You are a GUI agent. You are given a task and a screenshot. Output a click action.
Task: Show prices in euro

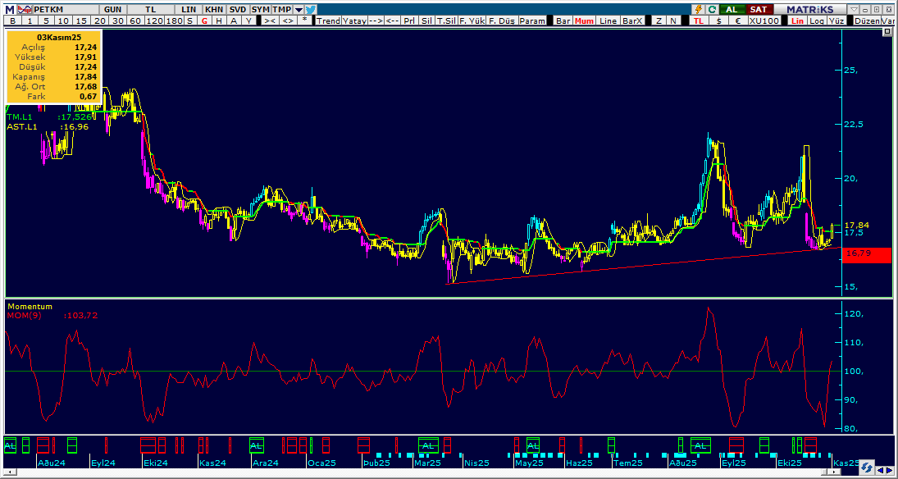(x=737, y=20)
